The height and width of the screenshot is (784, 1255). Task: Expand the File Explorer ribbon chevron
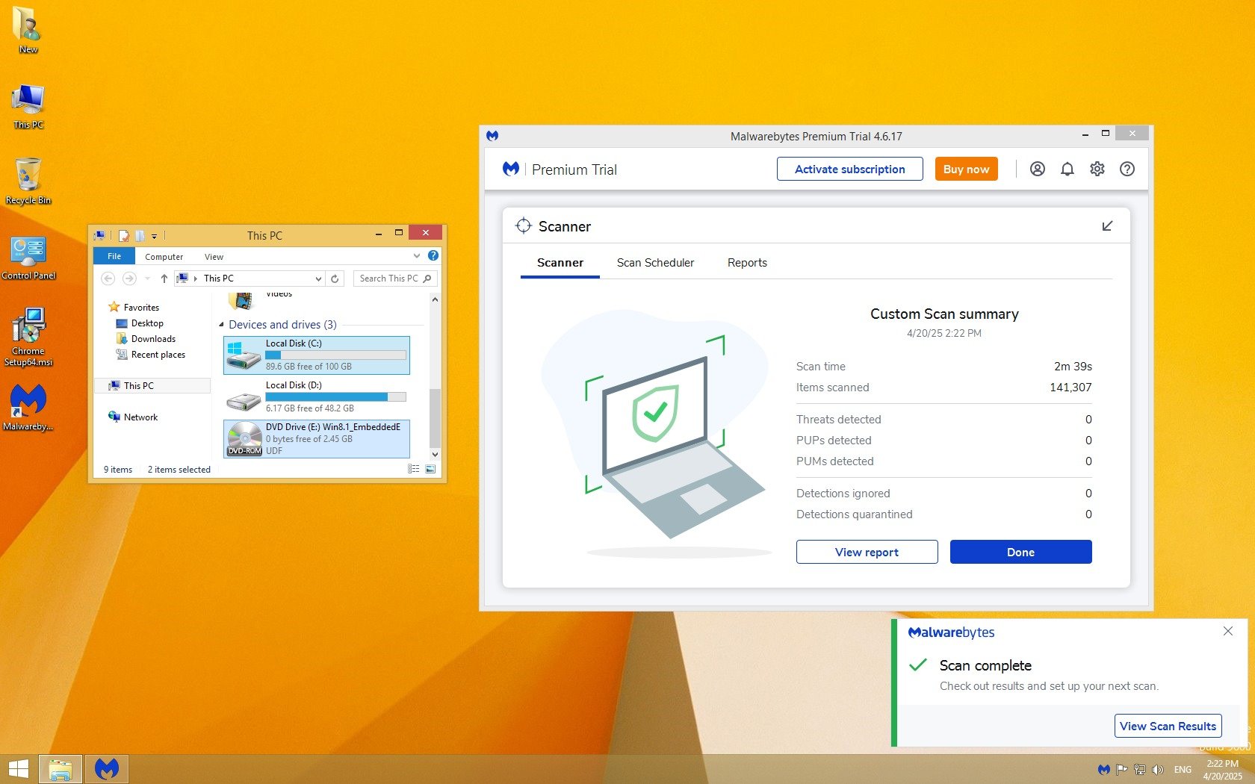click(417, 255)
